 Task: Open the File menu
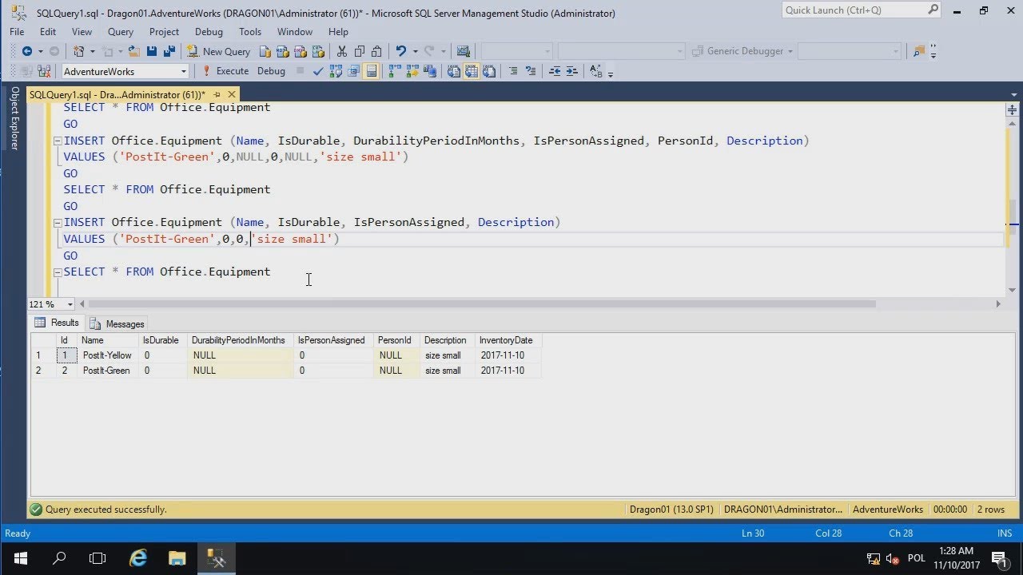tap(17, 32)
